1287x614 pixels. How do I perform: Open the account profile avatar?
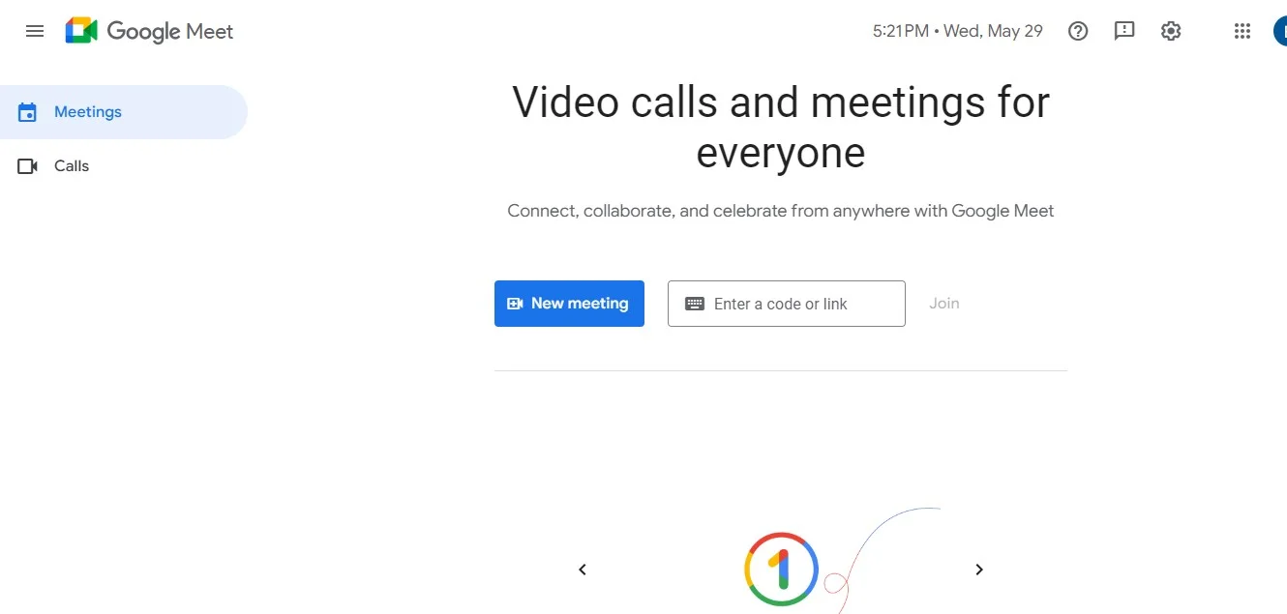[1280, 31]
